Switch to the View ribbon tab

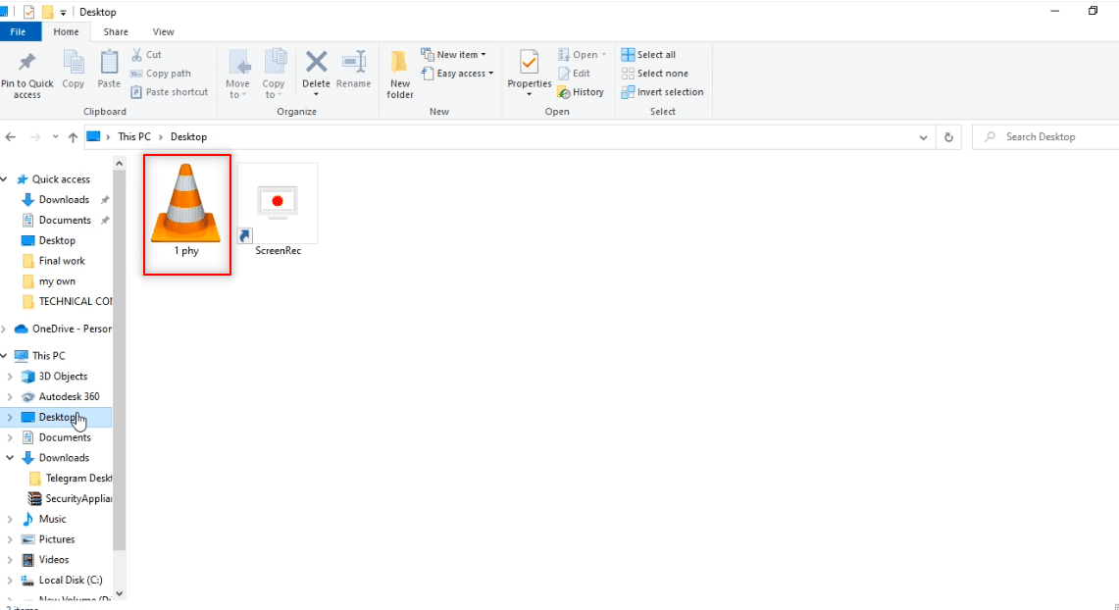163,32
